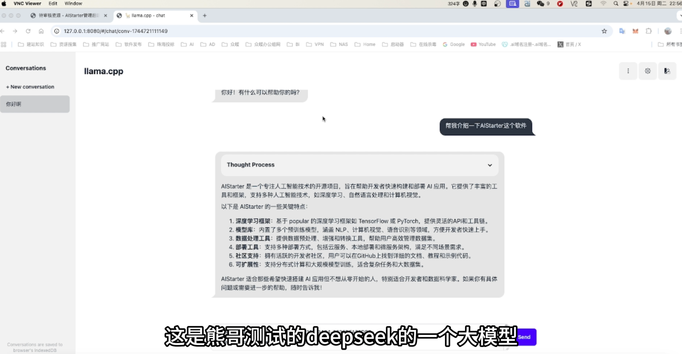Open the 珠海投标 bookmark folder
This screenshot has width=682, height=354.
click(161, 44)
